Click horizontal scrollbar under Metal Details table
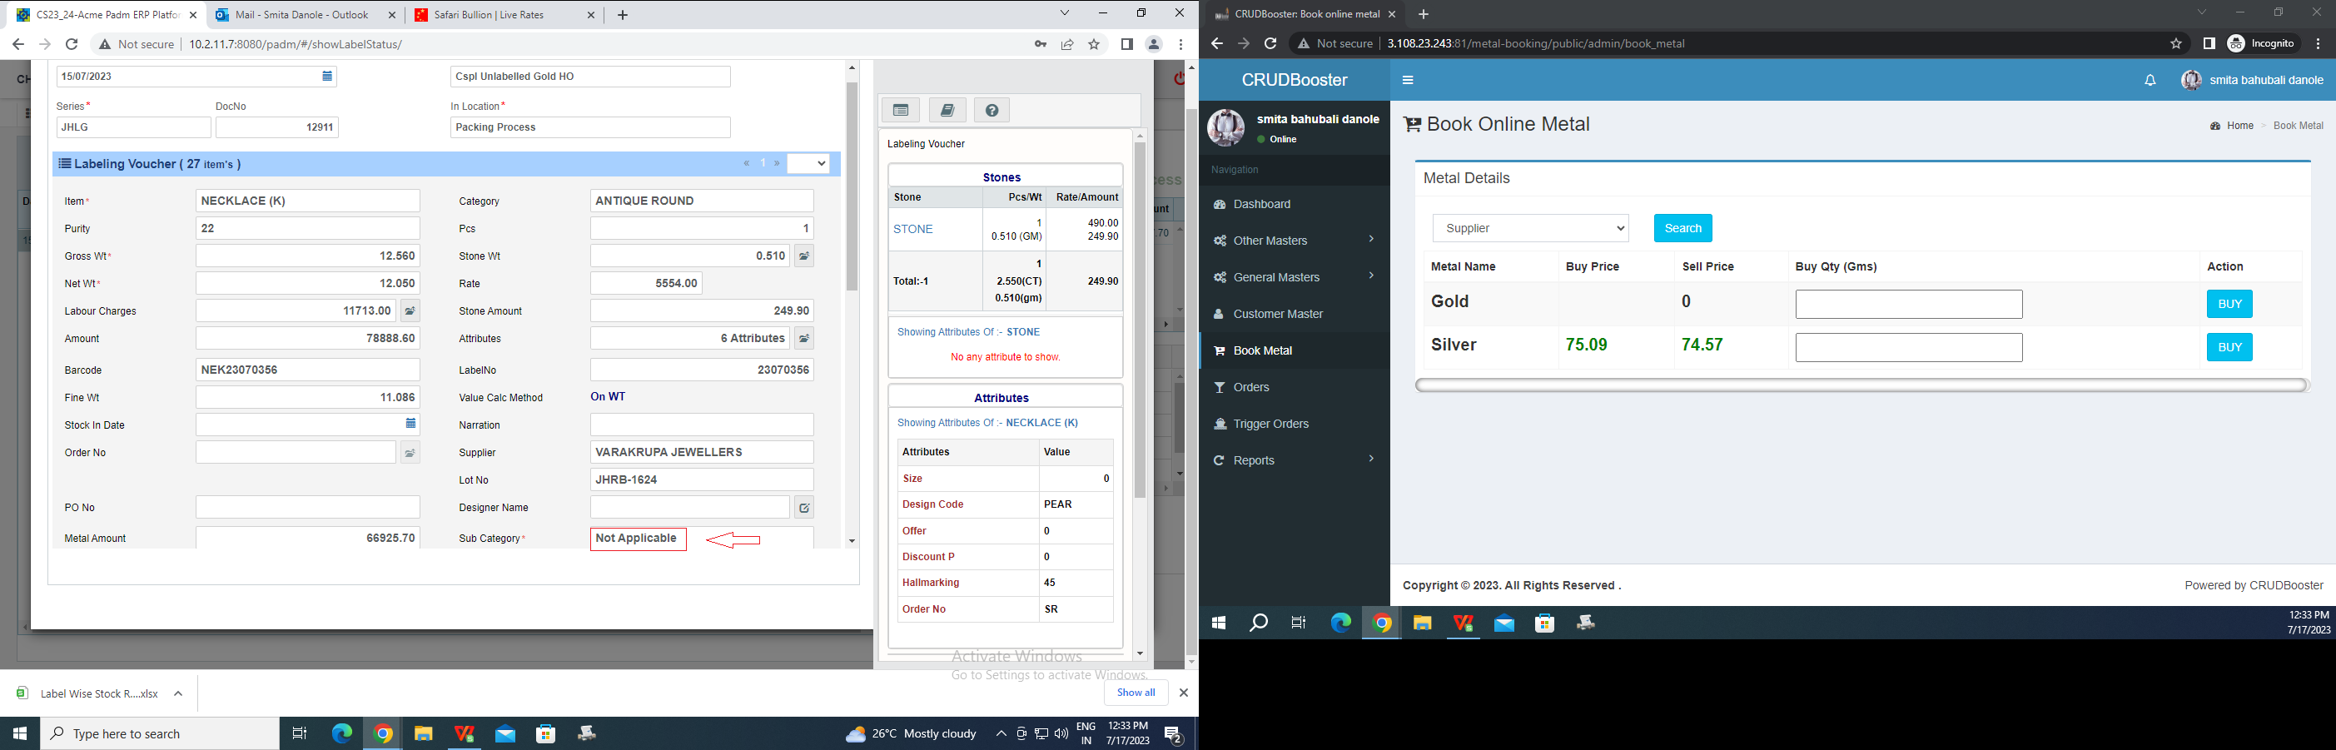The image size is (2336, 750). pyautogui.click(x=1861, y=385)
